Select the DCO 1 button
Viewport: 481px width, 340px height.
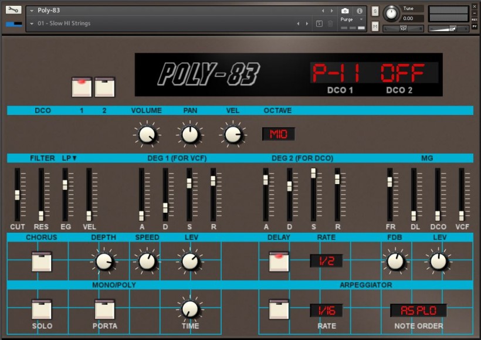[x=82, y=87]
